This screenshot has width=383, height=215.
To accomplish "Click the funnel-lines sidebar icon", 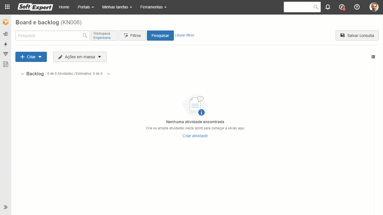I will [x=5, y=54].
